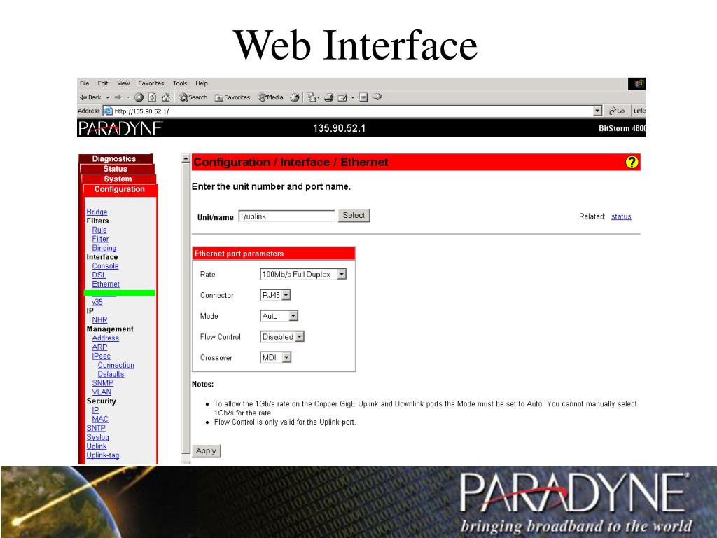The width and height of the screenshot is (717, 538).
Task: Click the Apply button
Action: coord(207,450)
